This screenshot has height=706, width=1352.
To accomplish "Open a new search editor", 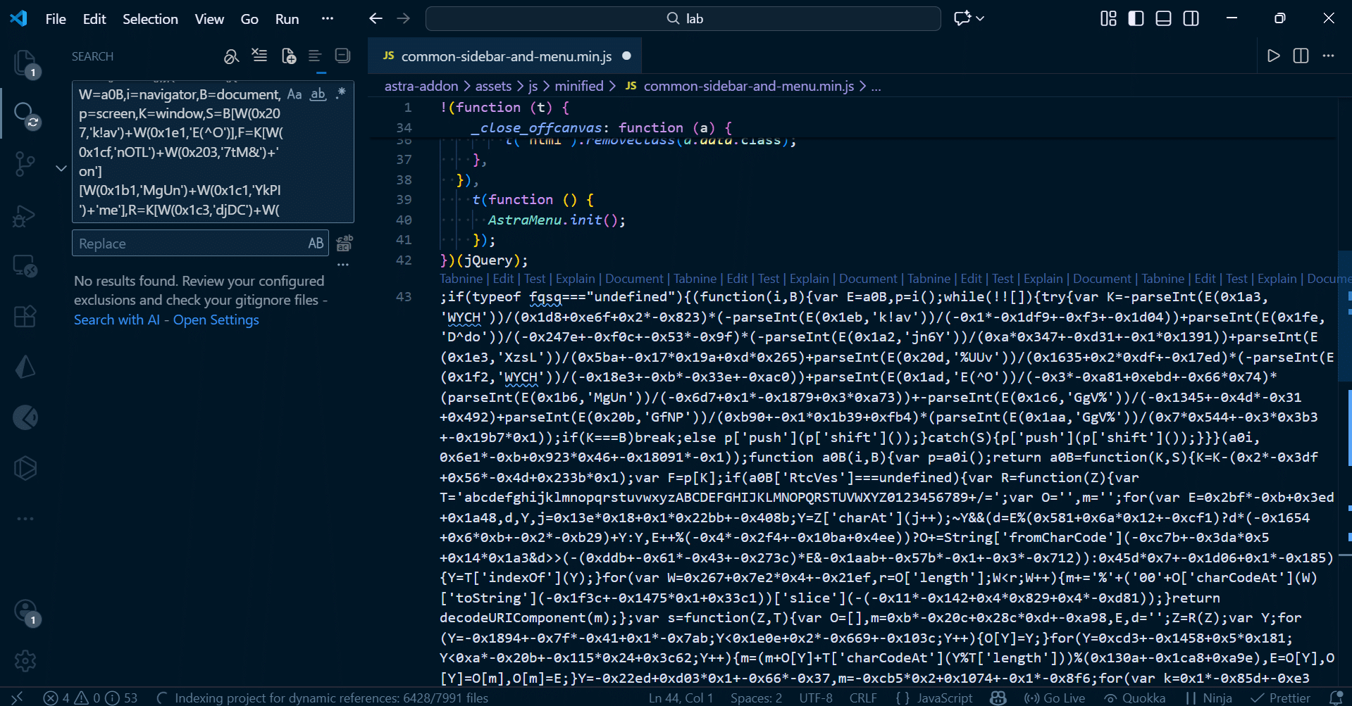I will point(288,56).
